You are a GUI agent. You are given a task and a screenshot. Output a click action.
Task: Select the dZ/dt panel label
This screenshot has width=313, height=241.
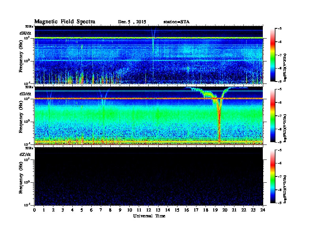coord(25,154)
